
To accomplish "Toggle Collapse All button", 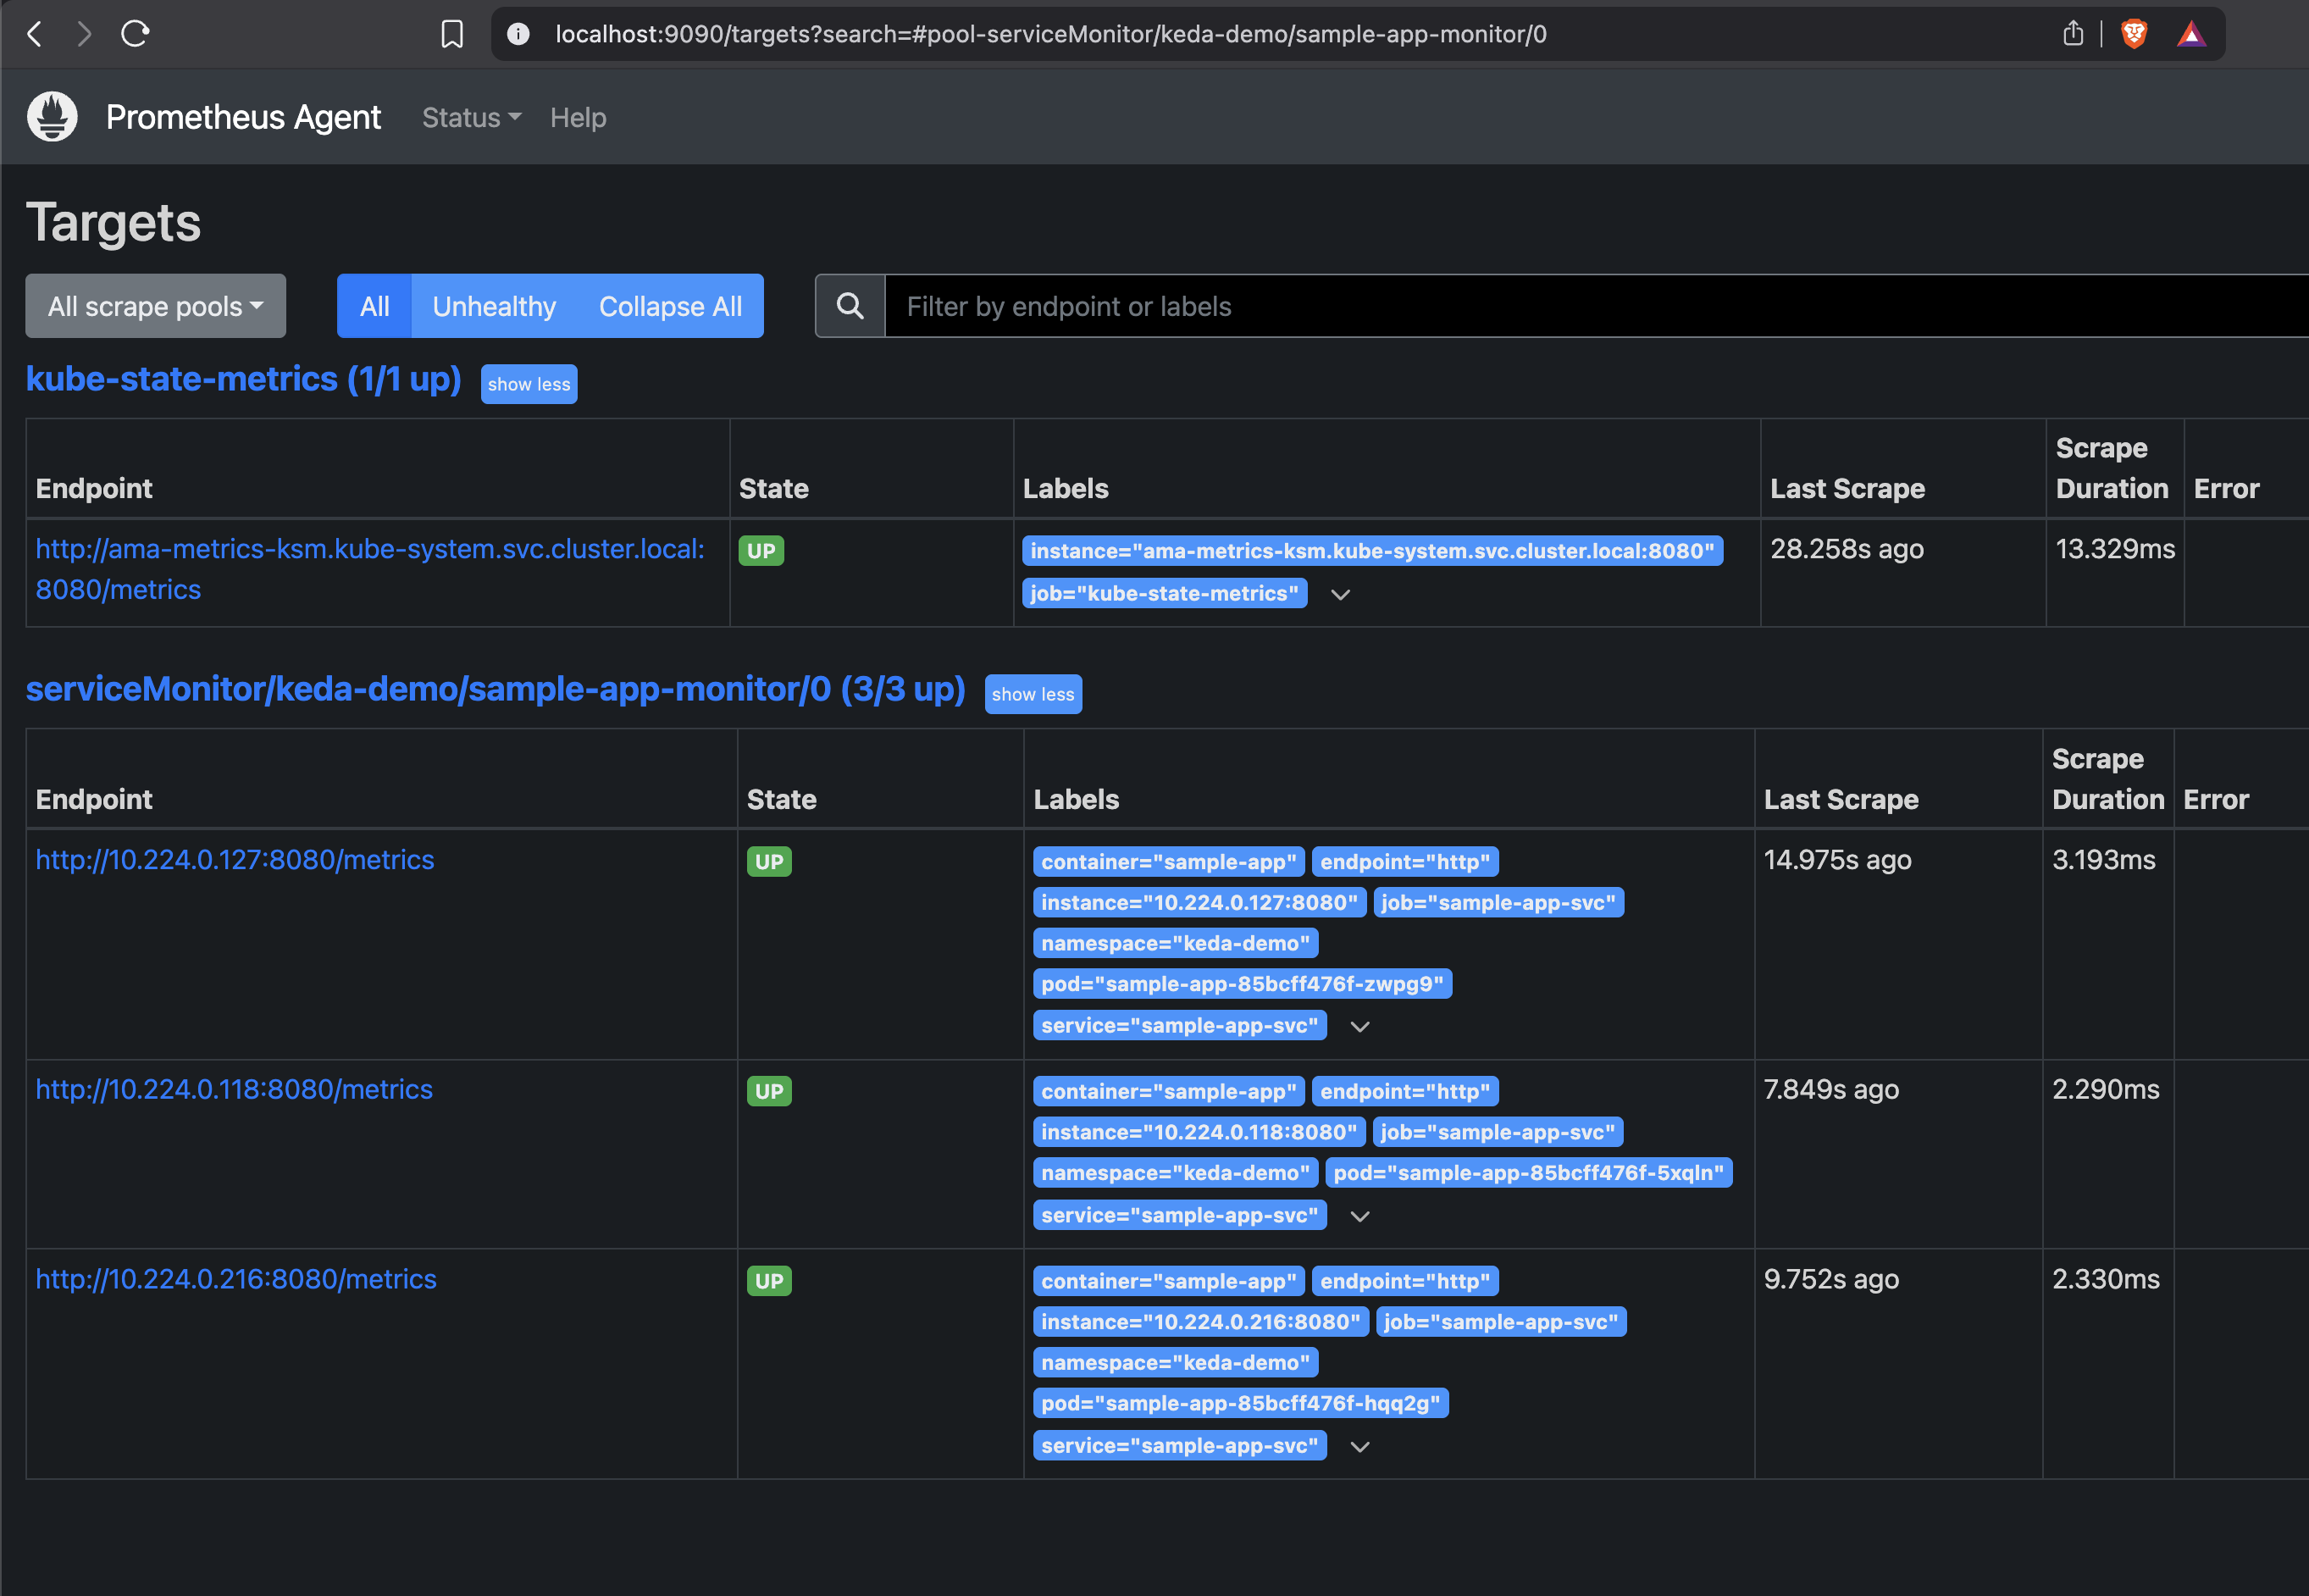I will [x=670, y=306].
